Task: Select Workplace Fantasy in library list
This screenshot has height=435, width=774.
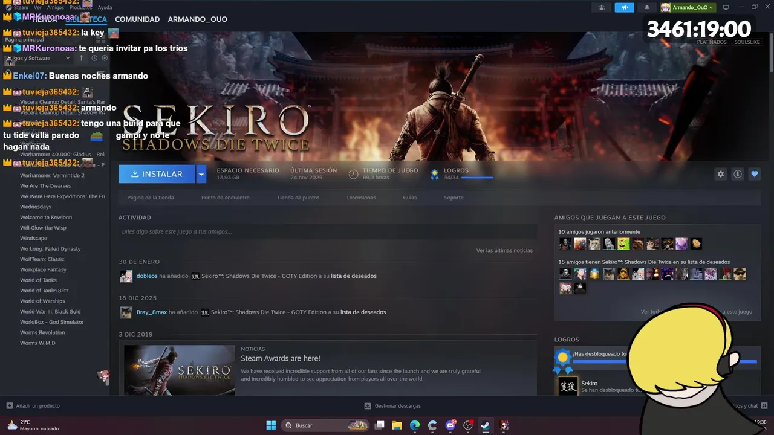Action: point(43,269)
